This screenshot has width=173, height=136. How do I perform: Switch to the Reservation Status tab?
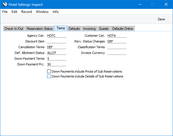[x=40, y=29]
